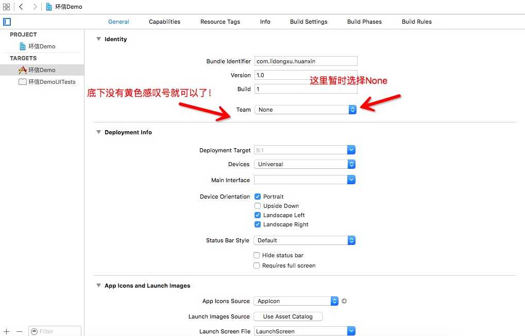Select the 环信DemoUITests target
This screenshot has height=336, width=525.
tap(47, 82)
